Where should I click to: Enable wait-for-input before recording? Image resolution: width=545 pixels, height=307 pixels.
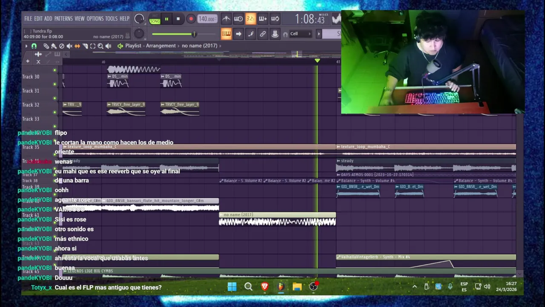[x=238, y=19]
